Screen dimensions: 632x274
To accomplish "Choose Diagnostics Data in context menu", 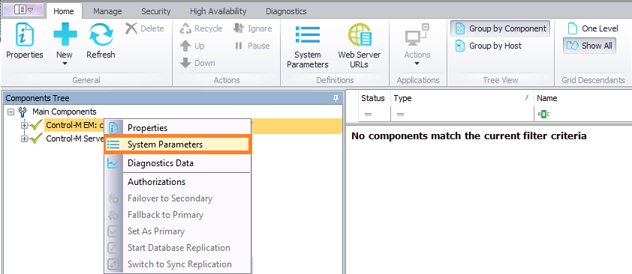I will coord(177,163).
